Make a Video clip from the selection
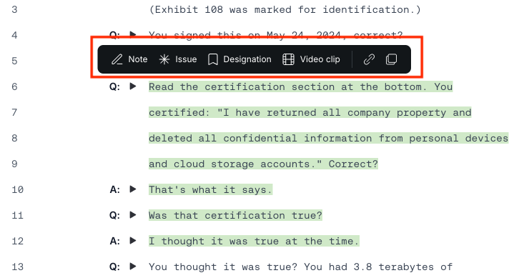 point(311,59)
